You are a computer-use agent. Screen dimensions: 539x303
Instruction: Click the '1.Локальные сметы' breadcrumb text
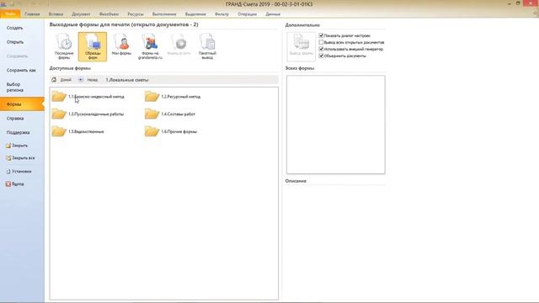[x=127, y=80]
